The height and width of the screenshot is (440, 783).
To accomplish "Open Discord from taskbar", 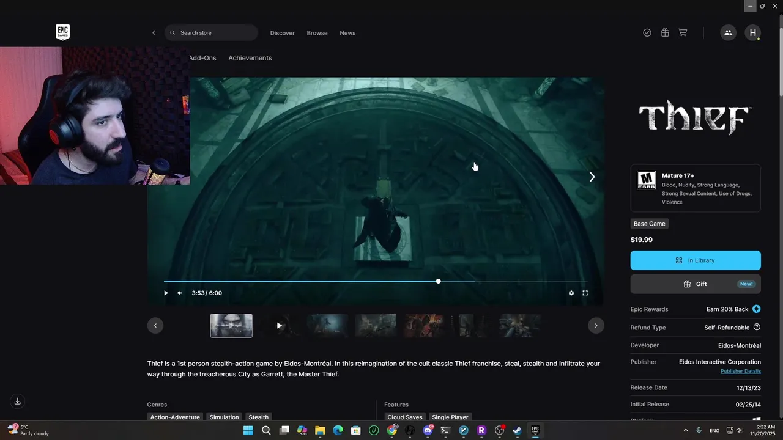I will point(428,430).
